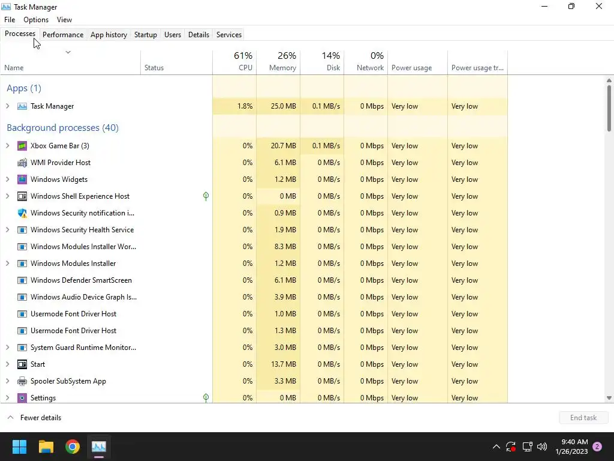The height and width of the screenshot is (461, 614).
Task: Click the sync update tray icon
Action: 511,447
